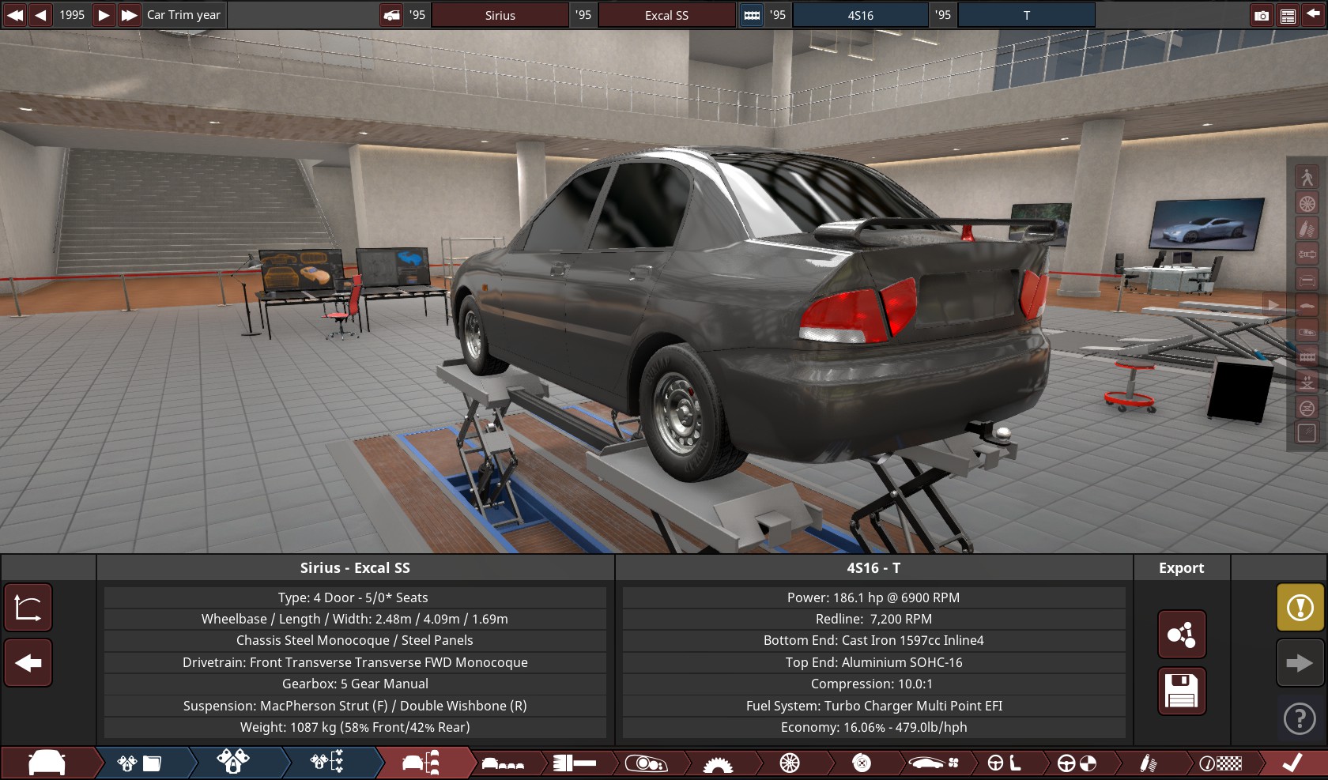Go back with the left arrow button
Viewport: 1328px width, 780px height.
[28, 662]
